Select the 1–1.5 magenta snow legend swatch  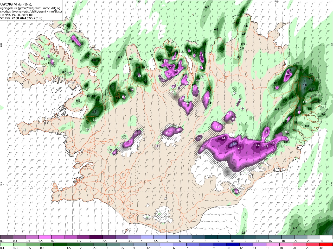(70, 237)
